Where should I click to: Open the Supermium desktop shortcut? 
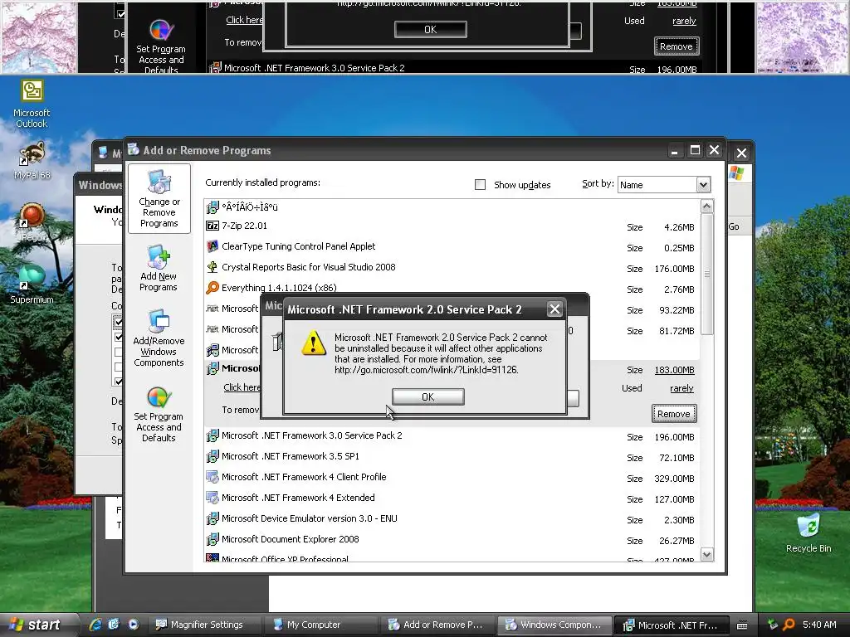[x=32, y=284]
